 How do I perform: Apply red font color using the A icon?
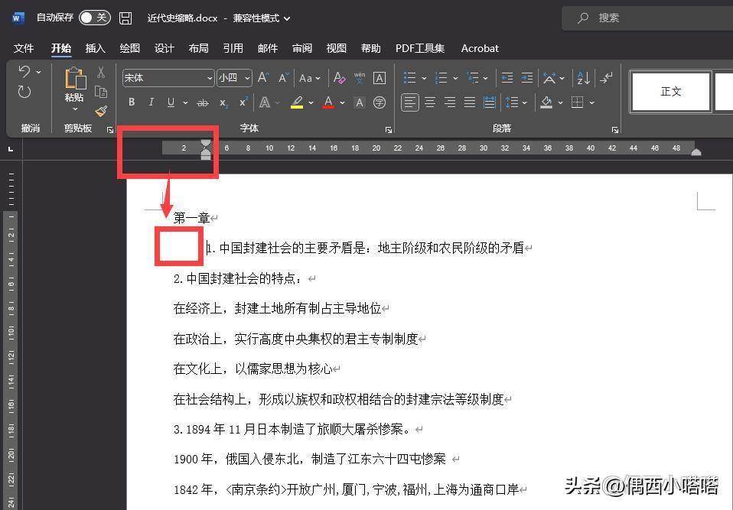click(x=327, y=102)
